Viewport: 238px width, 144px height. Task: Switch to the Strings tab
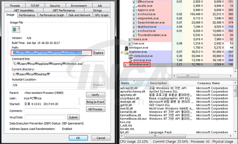97,10
